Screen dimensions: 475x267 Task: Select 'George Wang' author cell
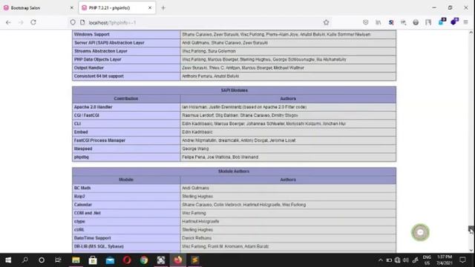[288, 148]
